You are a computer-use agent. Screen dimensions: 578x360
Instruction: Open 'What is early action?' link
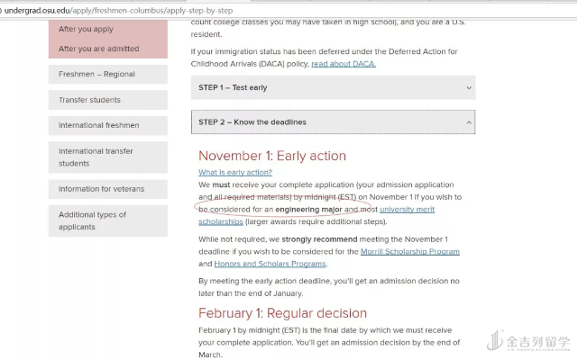pyautogui.click(x=235, y=172)
